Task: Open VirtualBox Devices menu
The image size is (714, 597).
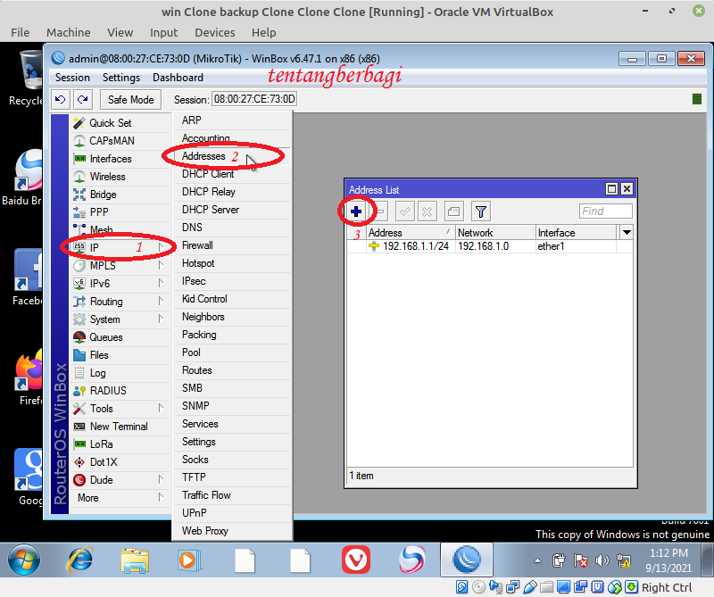Action: pyautogui.click(x=214, y=32)
